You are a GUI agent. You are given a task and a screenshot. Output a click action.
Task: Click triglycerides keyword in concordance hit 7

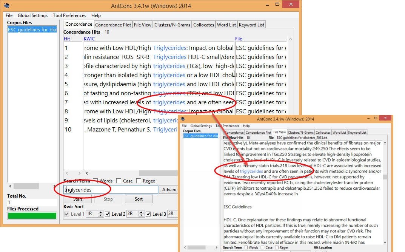pyautogui.click(x=169, y=102)
